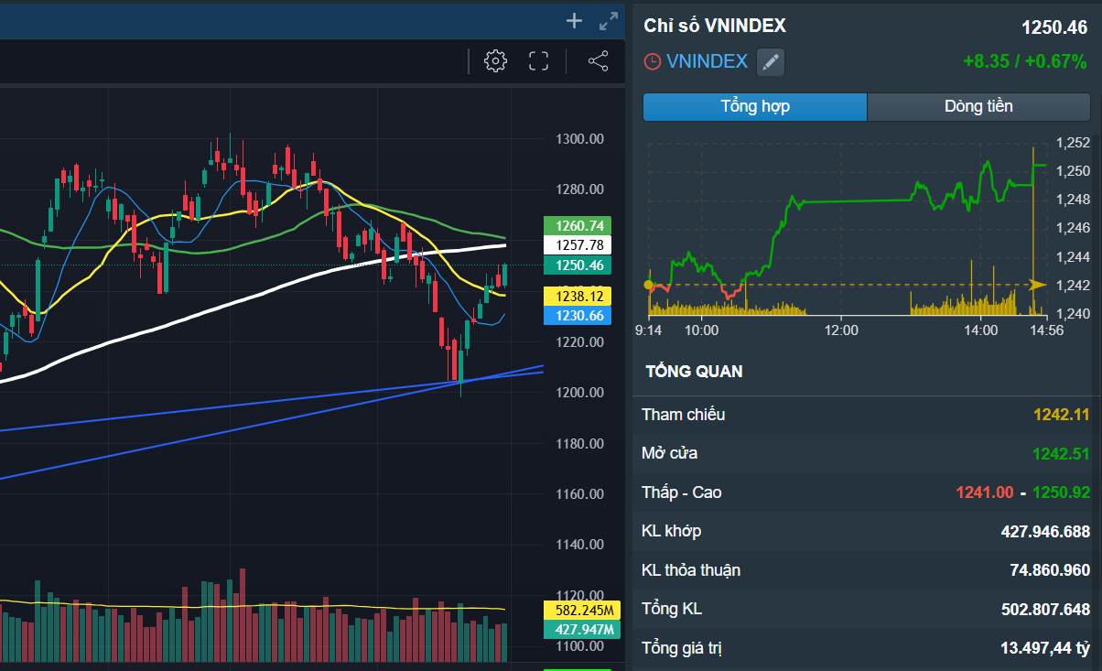Click the high price 1250.92
The width and height of the screenshot is (1102, 671).
[1062, 492]
